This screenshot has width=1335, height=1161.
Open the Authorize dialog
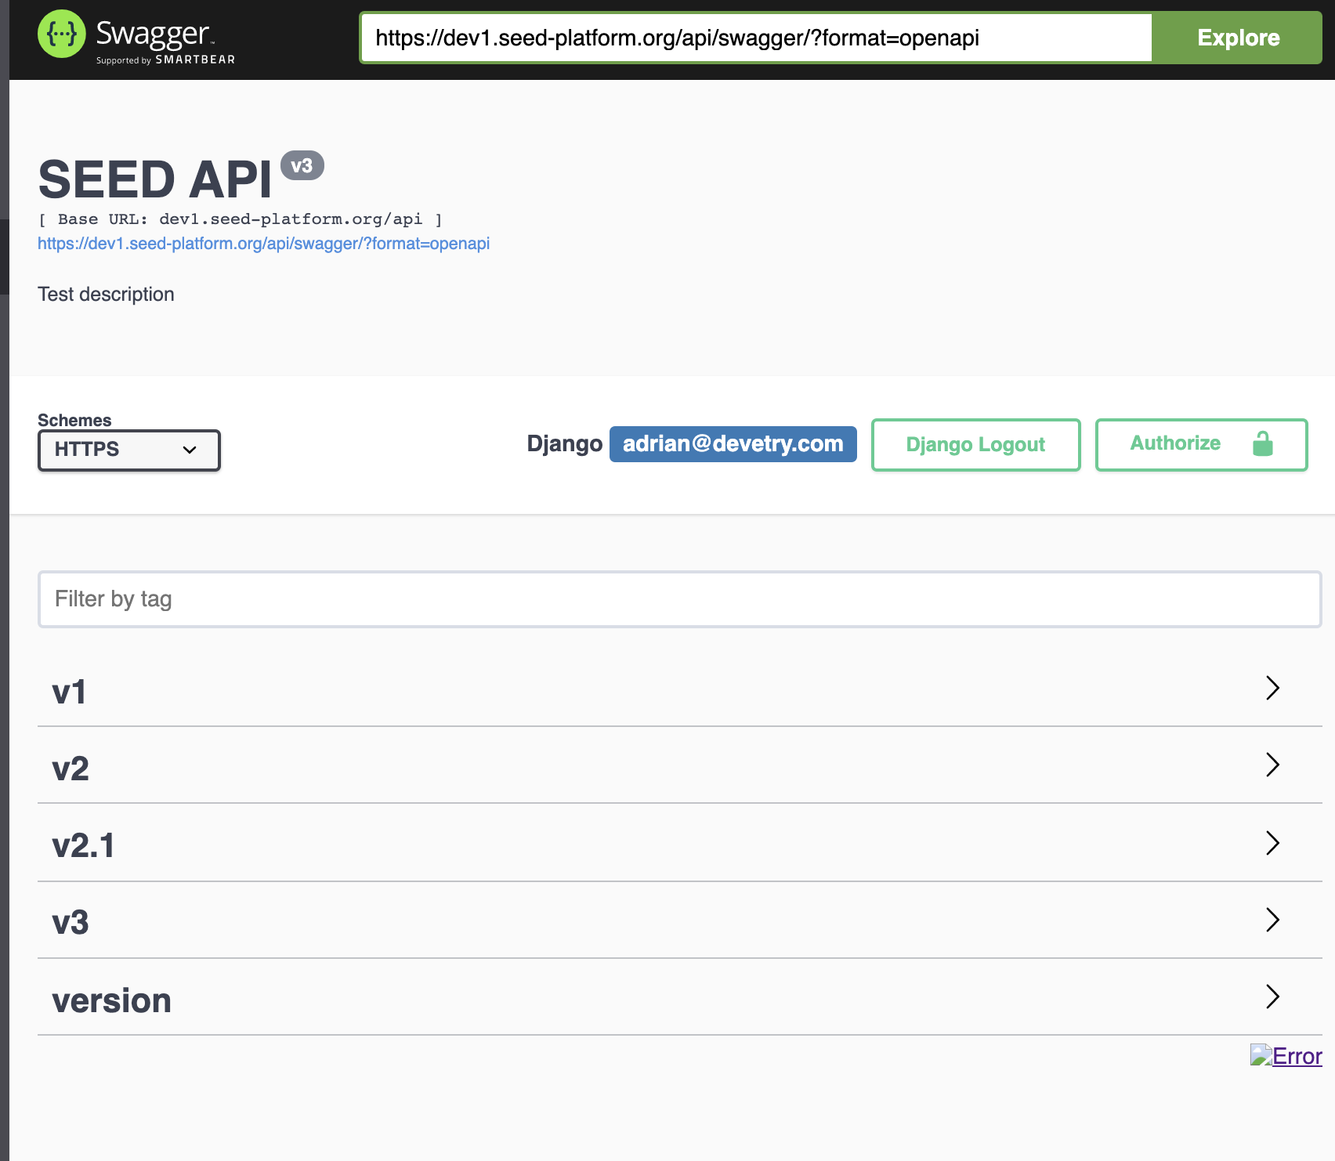(x=1201, y=444)
